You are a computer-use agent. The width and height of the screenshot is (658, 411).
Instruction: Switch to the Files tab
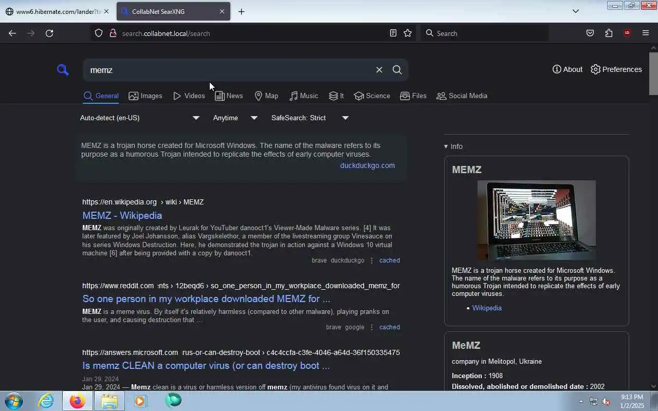coord(413,96)
